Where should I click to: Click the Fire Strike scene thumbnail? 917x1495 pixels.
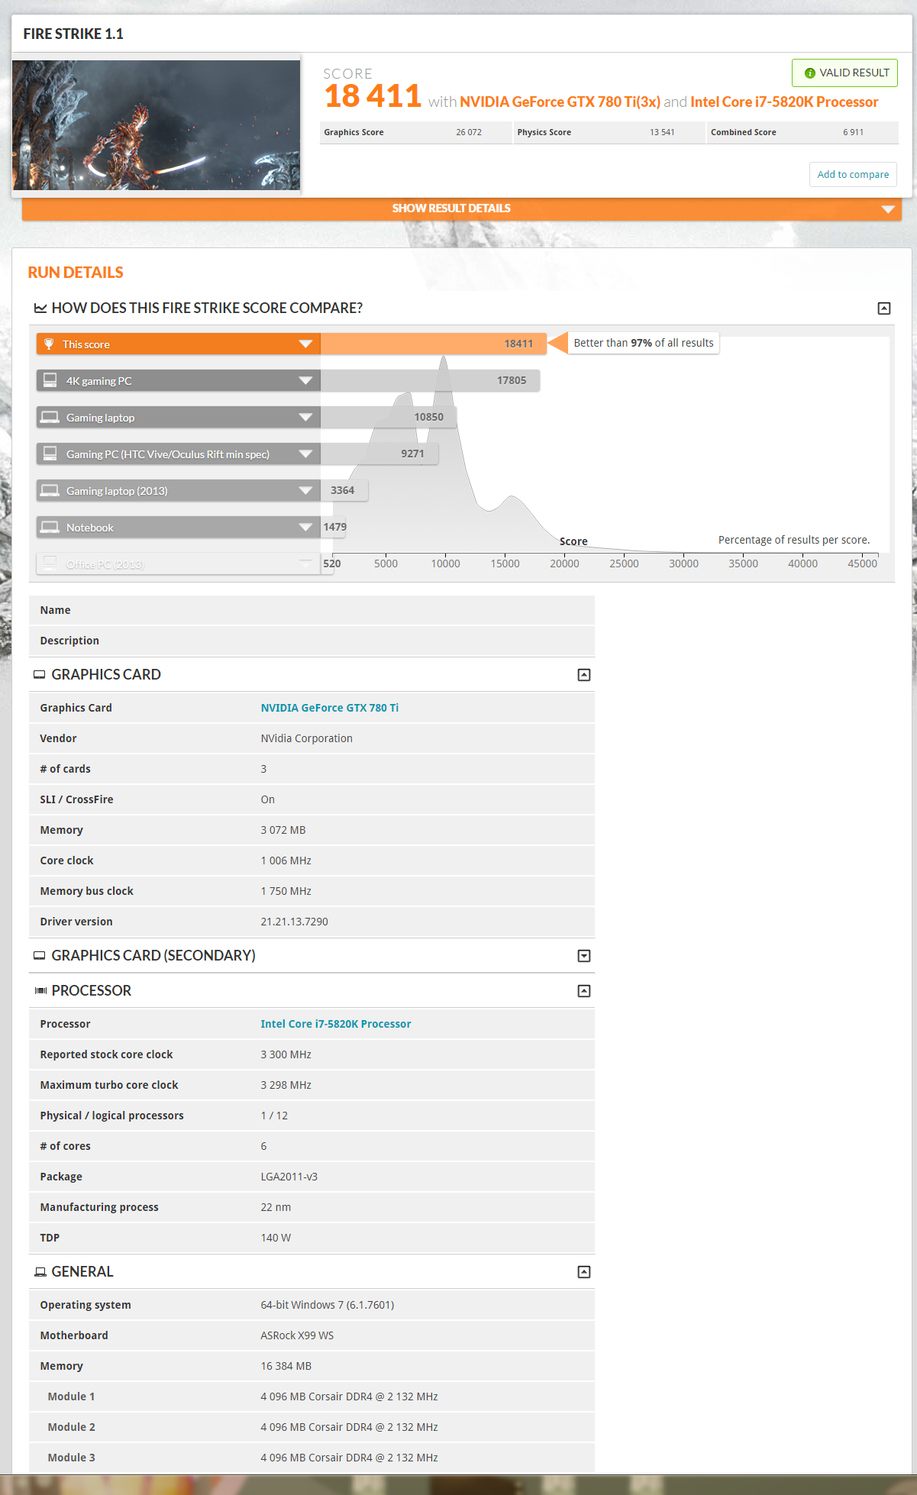click(157, 125)
